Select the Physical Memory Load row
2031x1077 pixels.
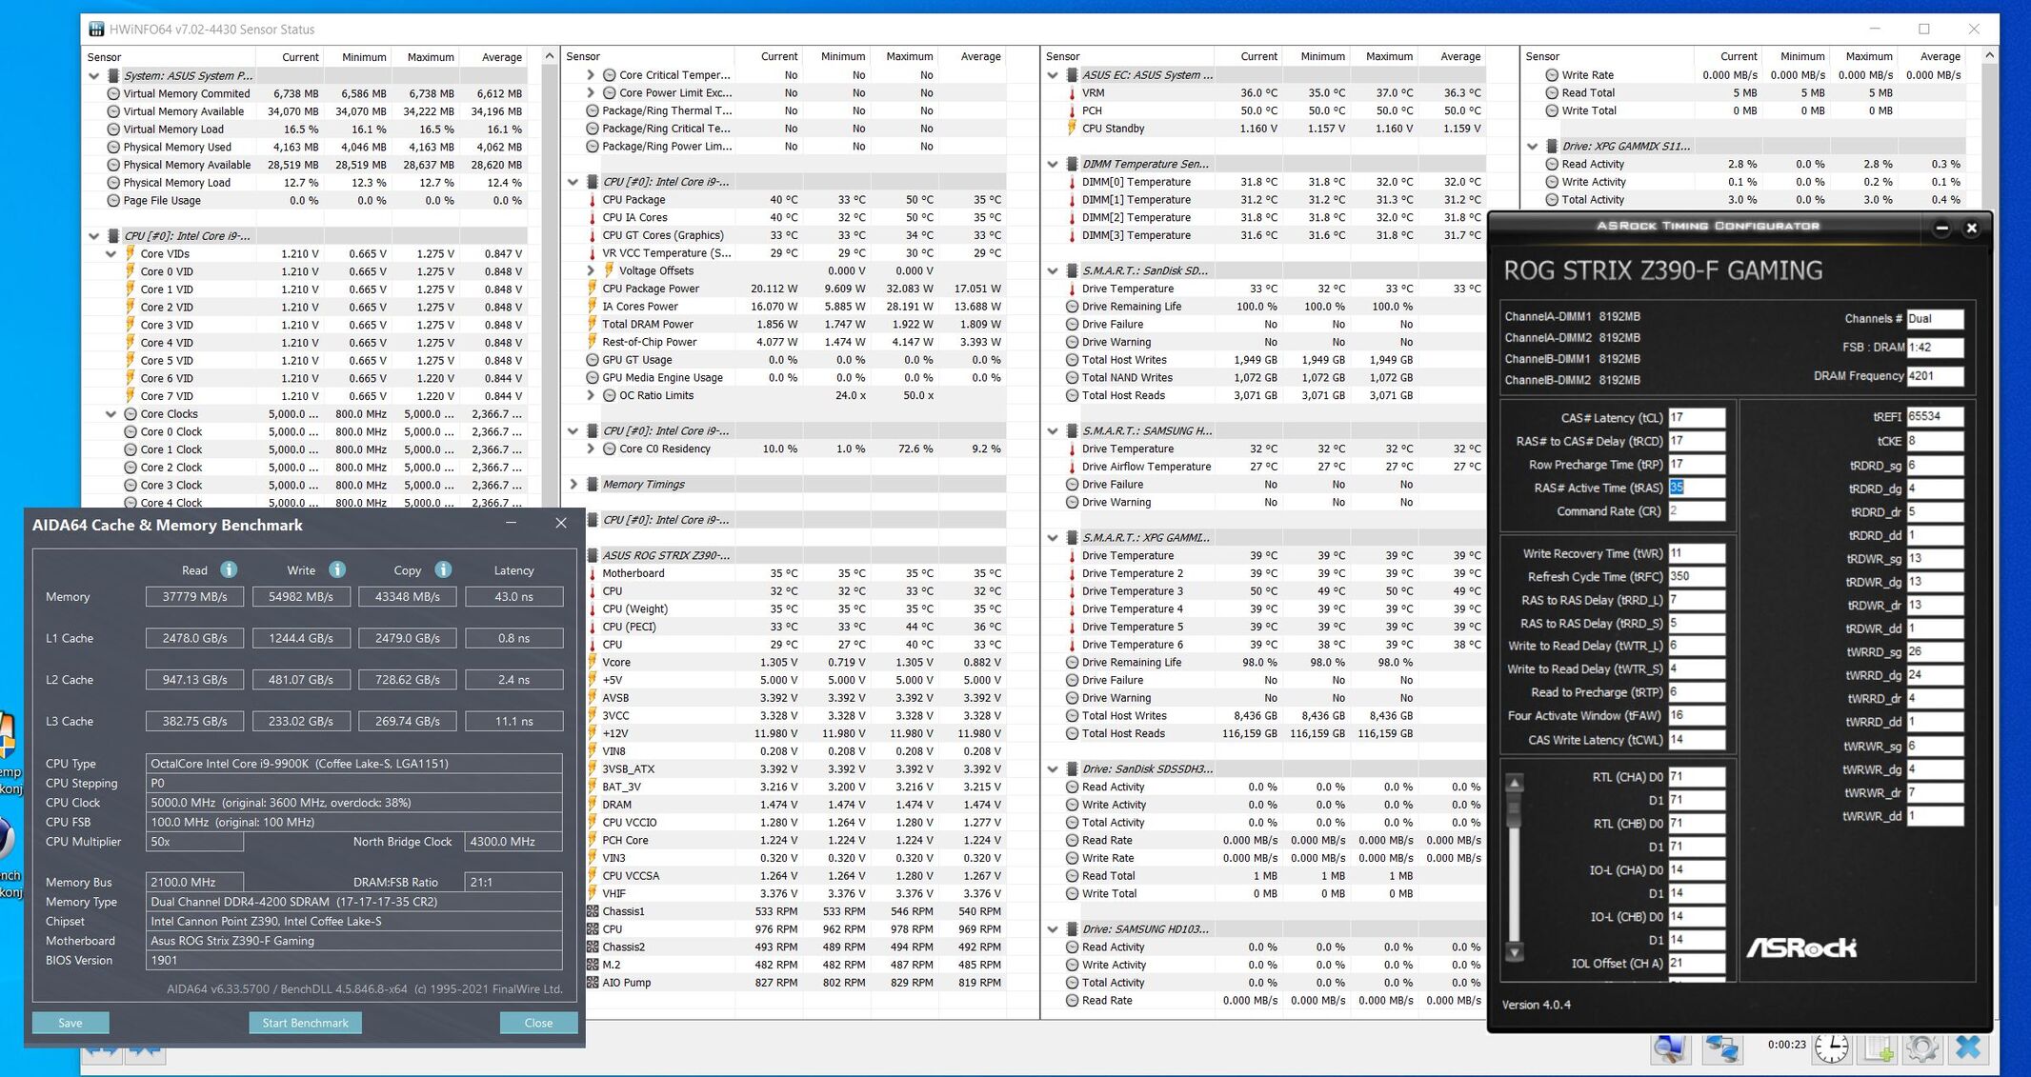305,183
